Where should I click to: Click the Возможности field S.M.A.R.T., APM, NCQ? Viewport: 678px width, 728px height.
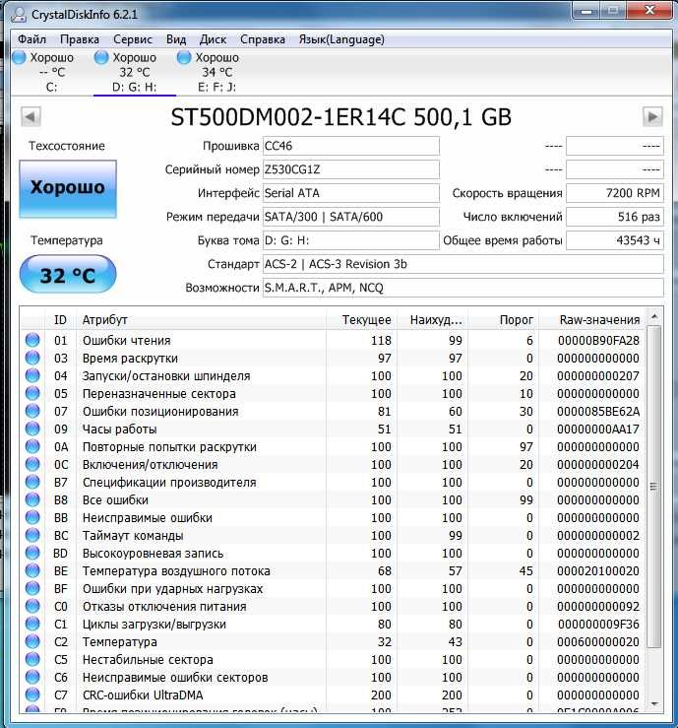463,288
